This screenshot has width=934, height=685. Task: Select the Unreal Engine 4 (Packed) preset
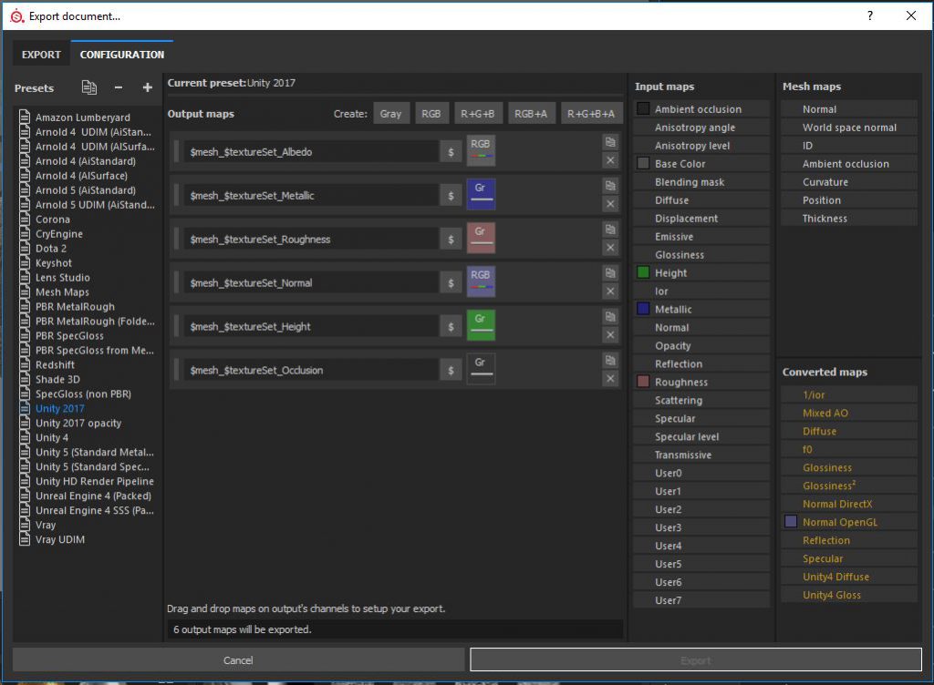pyautogui.click(x=94, y=496)
